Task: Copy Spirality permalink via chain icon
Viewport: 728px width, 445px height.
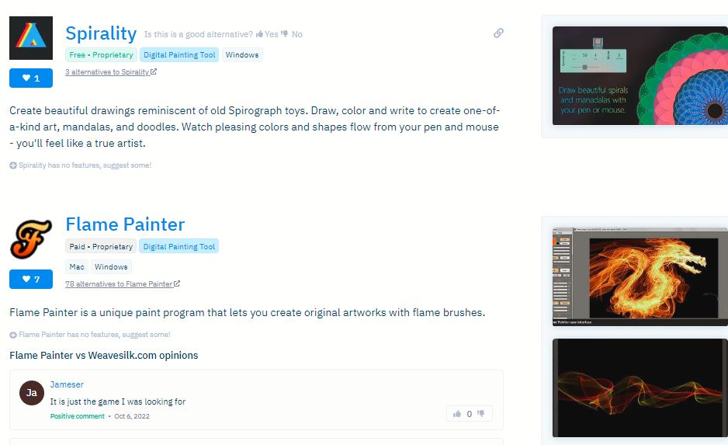Action: click(x=498, y=33)
